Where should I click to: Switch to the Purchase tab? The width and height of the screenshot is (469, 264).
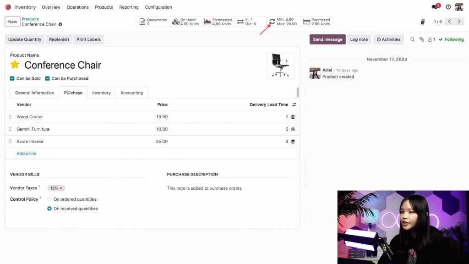pos(73,93)
